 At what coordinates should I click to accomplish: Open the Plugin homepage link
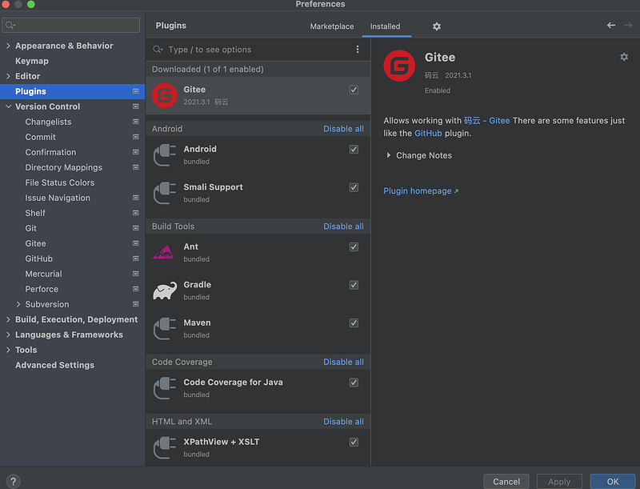421,191
